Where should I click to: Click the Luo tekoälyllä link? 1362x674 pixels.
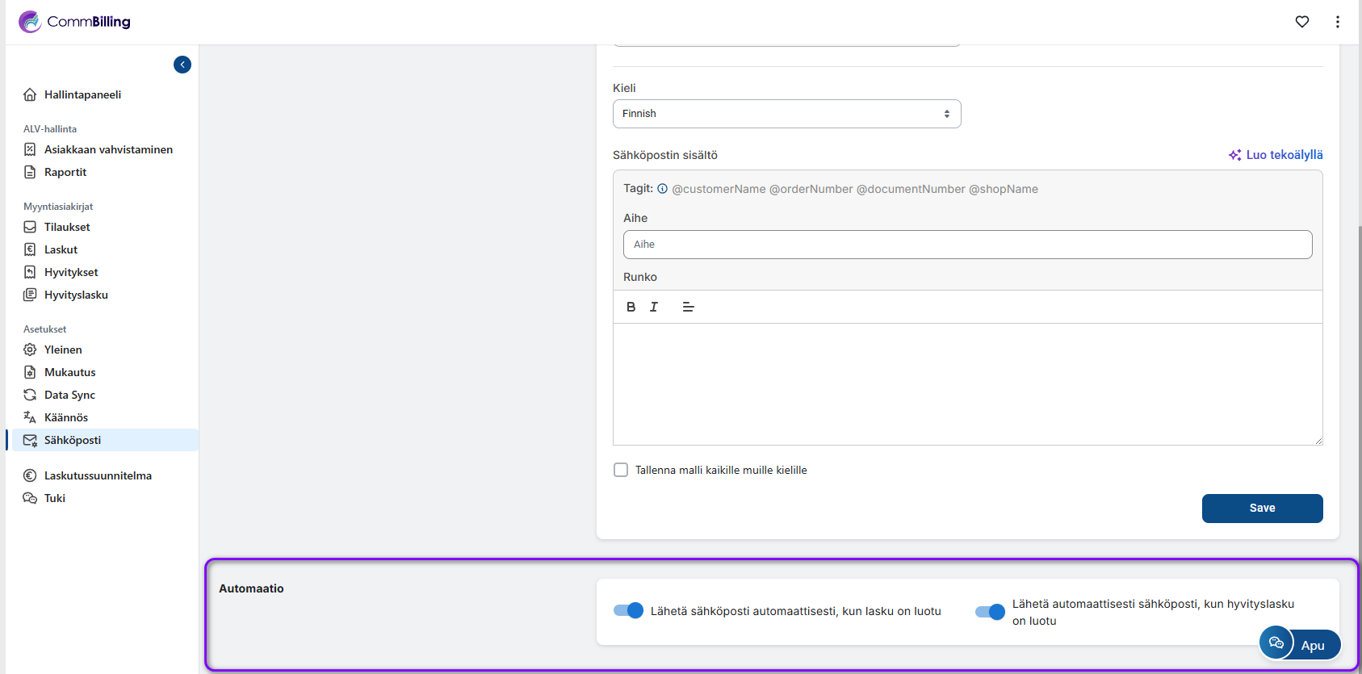1276,155
